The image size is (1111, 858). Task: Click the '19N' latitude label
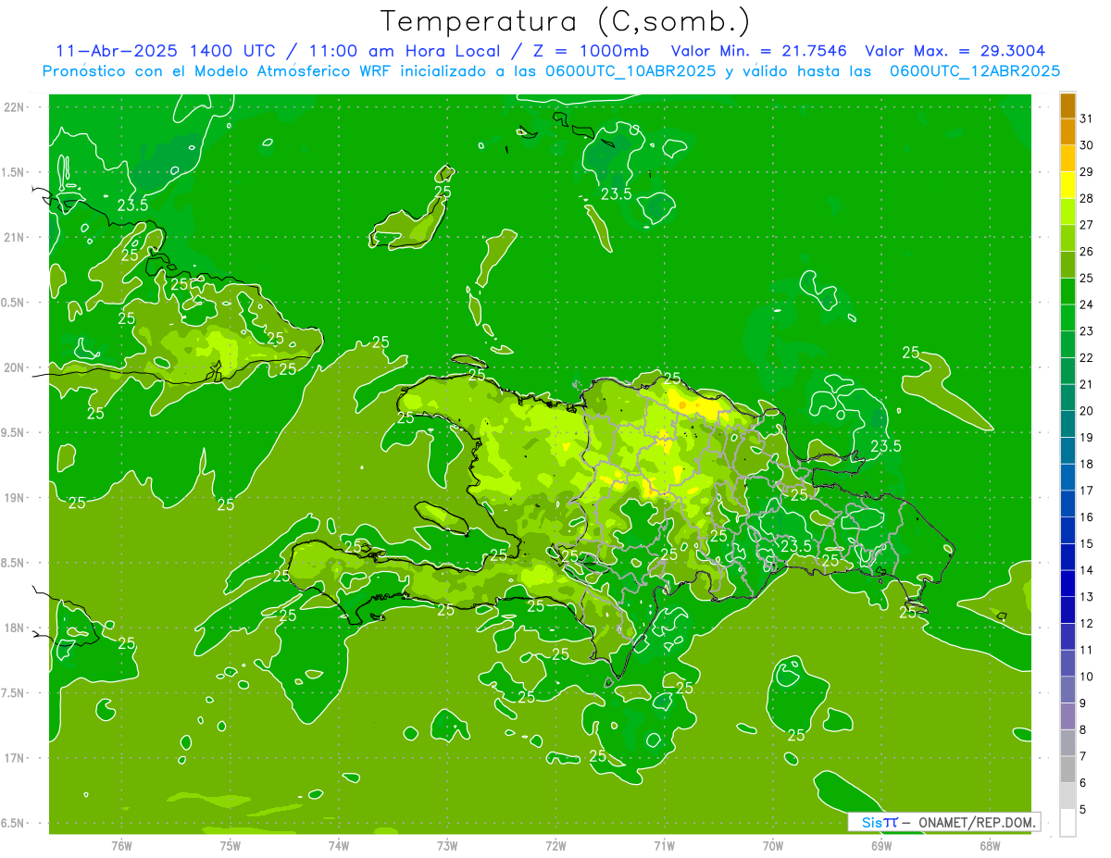(x=15, y=498)
